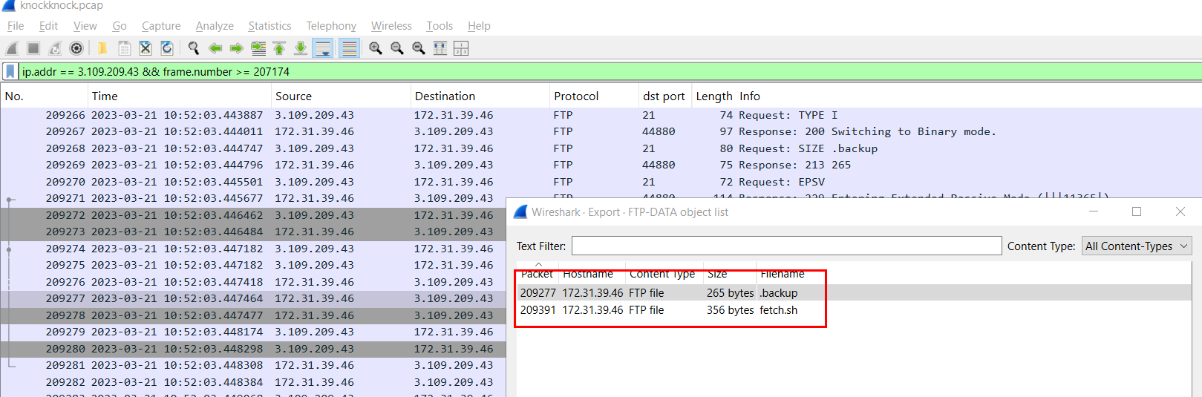The height and width of the screenshot is (397, 1202).
Task: Select packet 209268 Request: SIZE .backup
Action: click(x=601, y=148)
